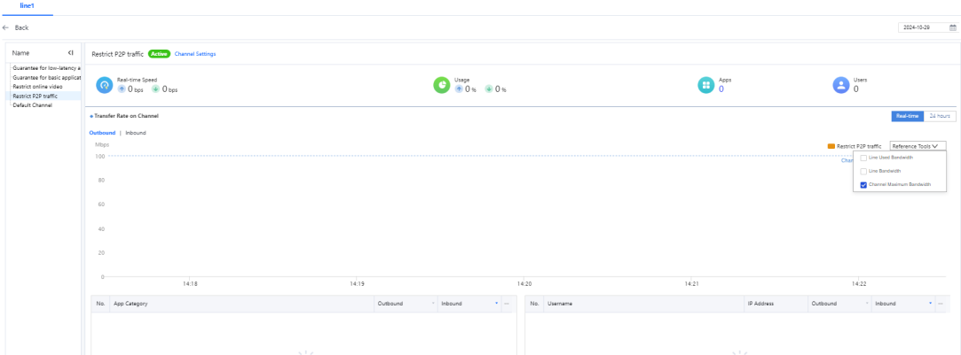Click the orange Restrict P2P traffic legend swatch

(831, 145)
